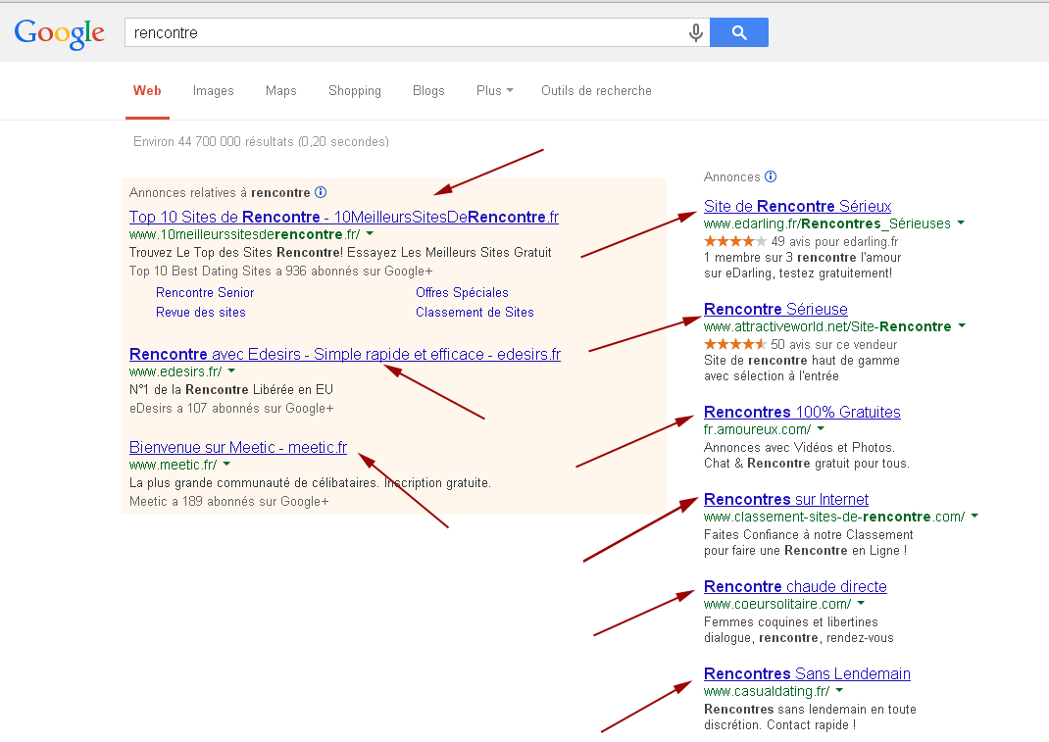Viewport: 1049px width, 742px height.
Task: Expand arrow next to fr.amoureux.com
Action: pyautogui.click(x=821, y=429)
